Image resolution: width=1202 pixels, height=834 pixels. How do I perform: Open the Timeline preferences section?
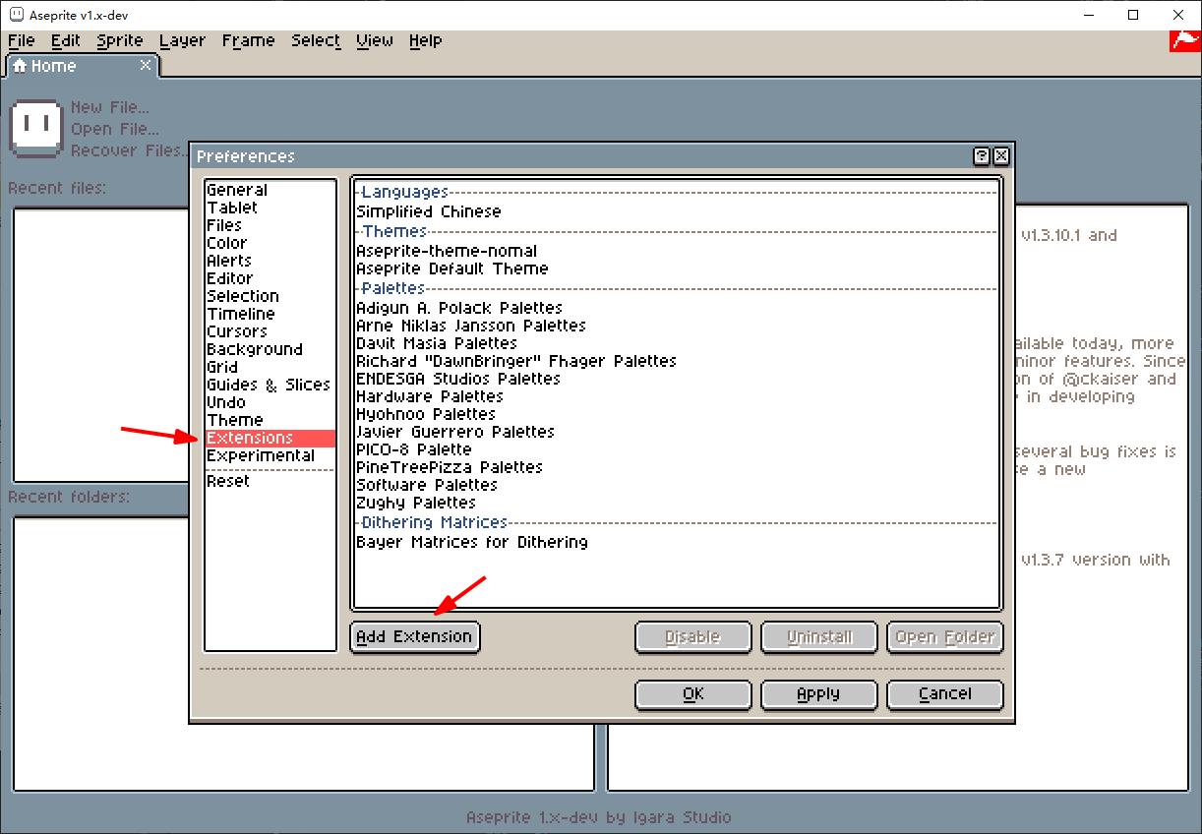[270, 314]
